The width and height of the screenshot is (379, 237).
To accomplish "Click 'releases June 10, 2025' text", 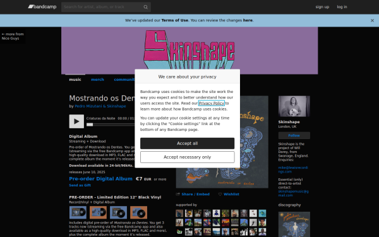I will pos(87,172).
